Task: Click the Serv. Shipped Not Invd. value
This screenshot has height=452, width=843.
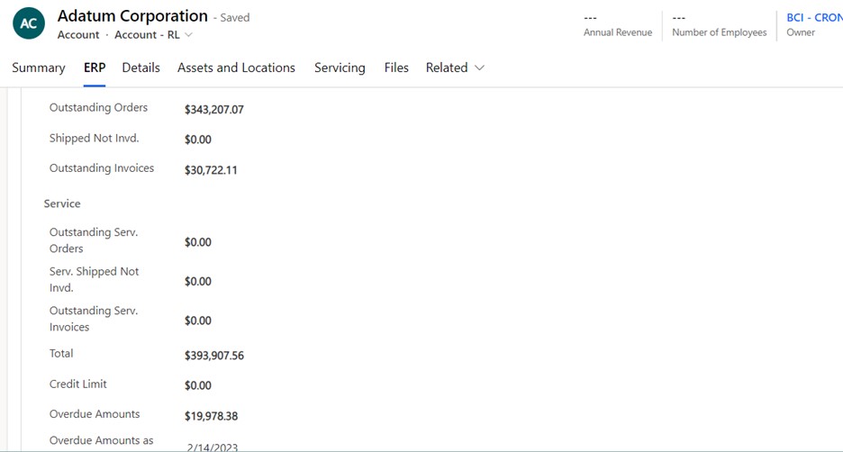Action: click(198, 282)
